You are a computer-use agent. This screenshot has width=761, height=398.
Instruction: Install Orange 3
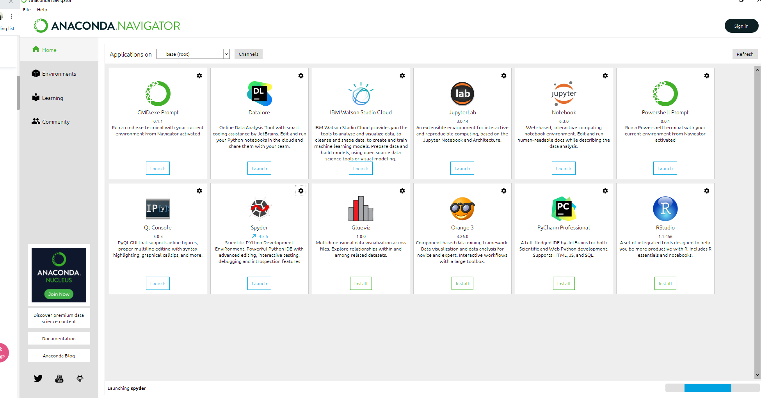[462, 284]
